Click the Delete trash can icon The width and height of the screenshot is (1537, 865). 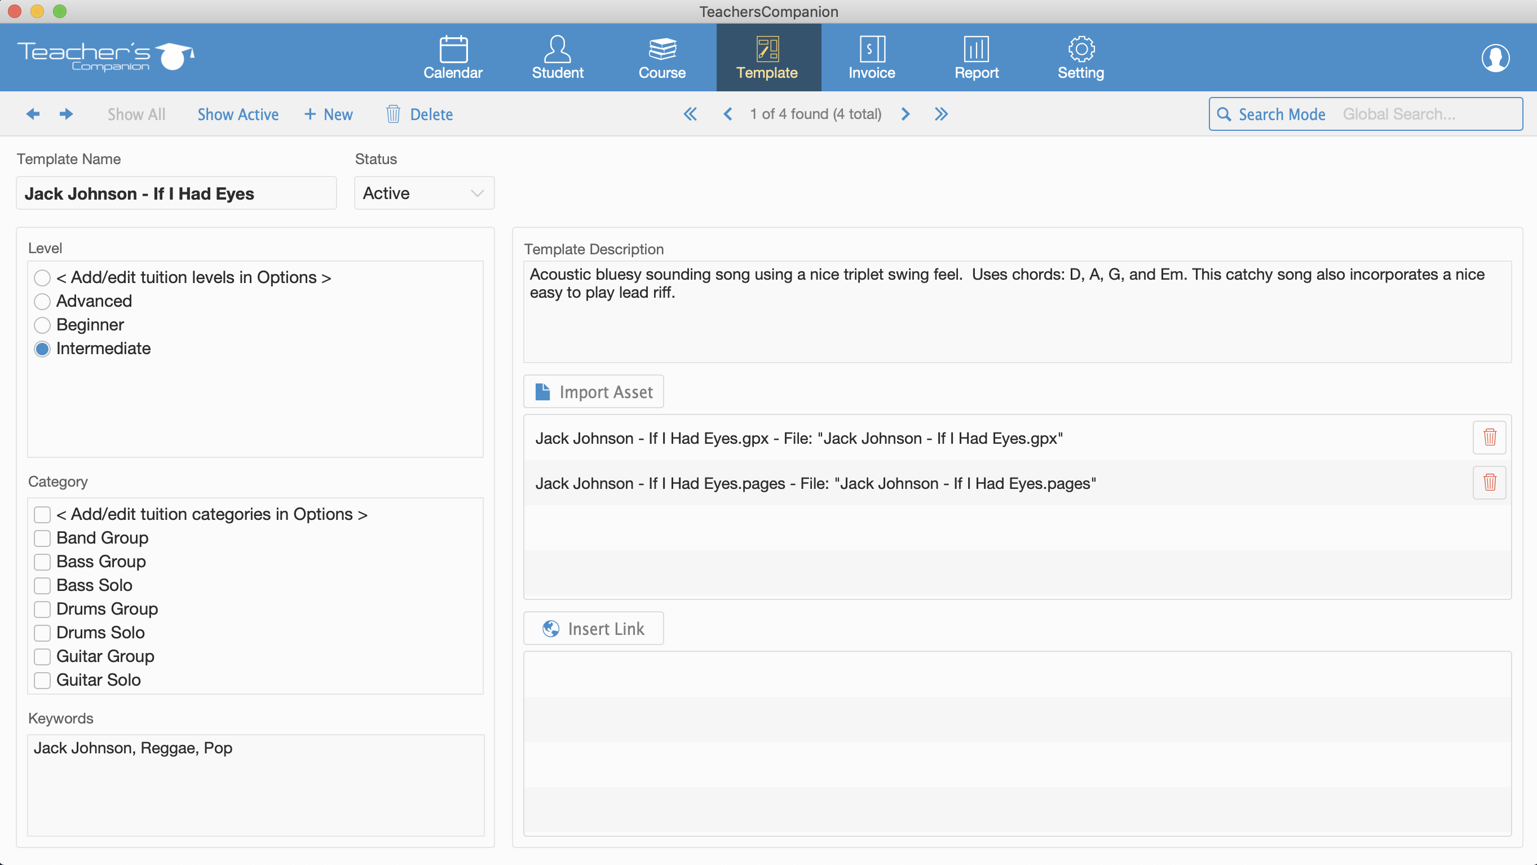pyautogui.click(x=392, y=113)
